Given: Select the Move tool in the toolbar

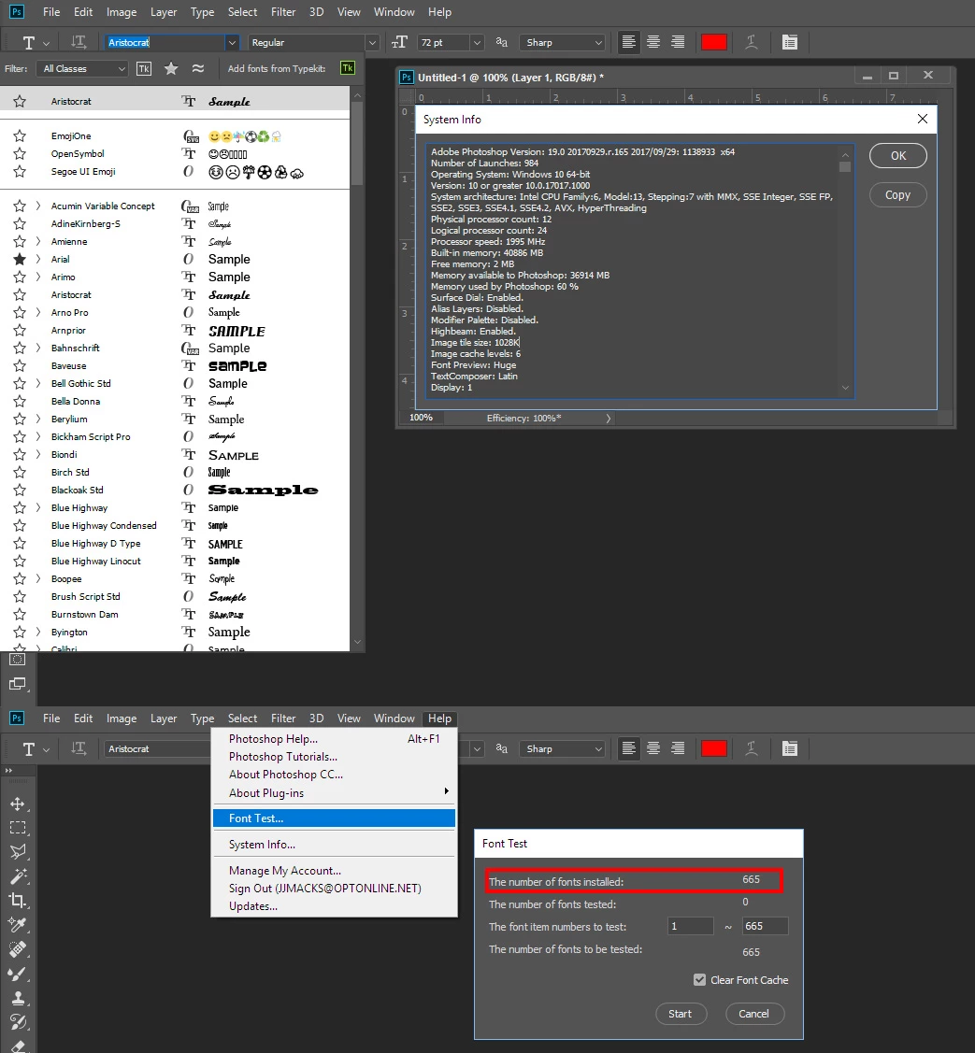Looking at the screenshot, I should point(18,804).
